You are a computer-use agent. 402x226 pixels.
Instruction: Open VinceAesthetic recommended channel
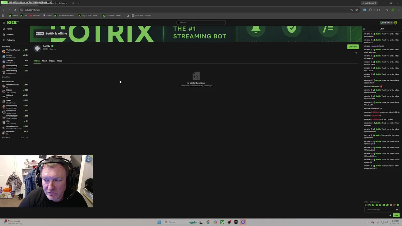15,86
